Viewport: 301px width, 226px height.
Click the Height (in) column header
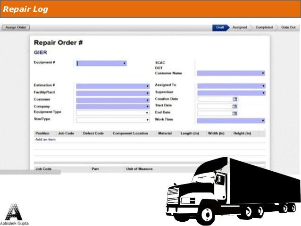242,133
